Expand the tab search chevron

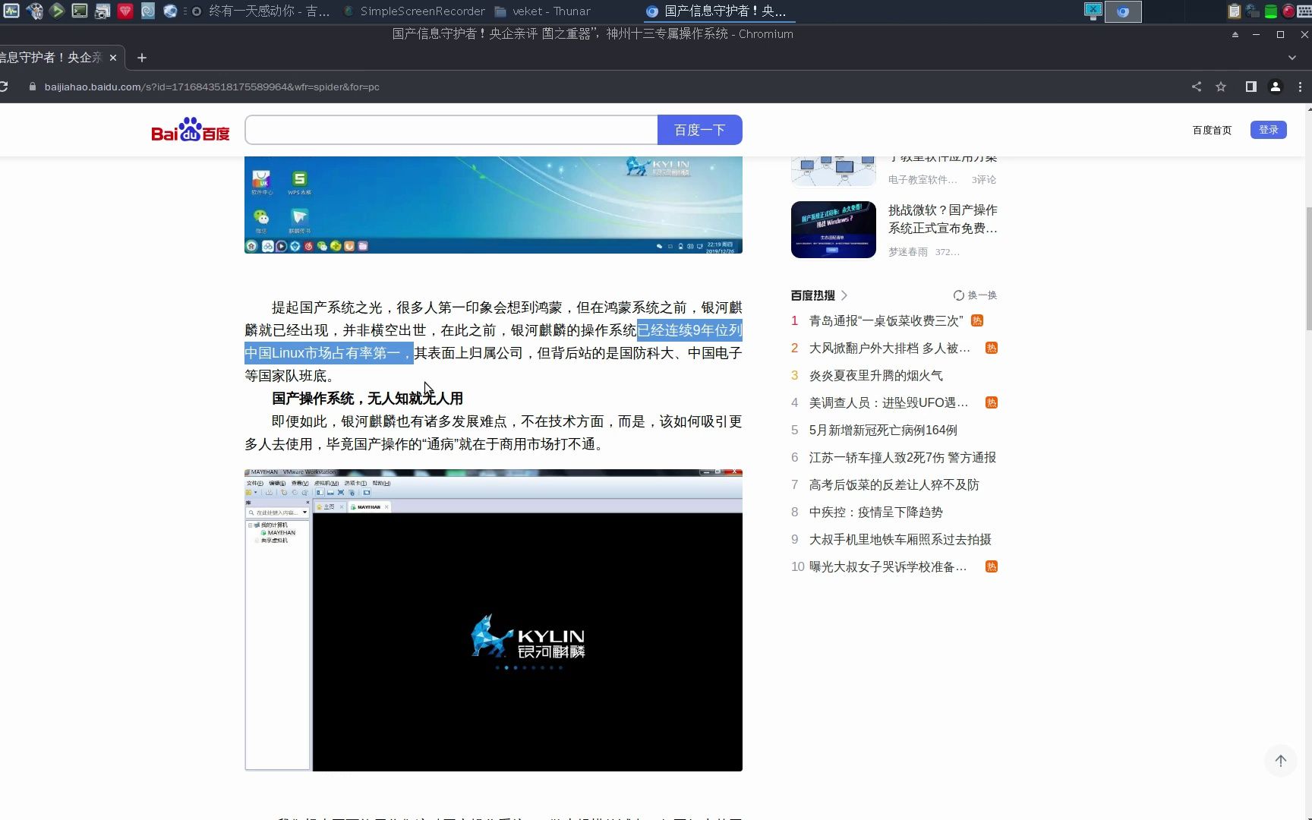tap(1292, 58)
